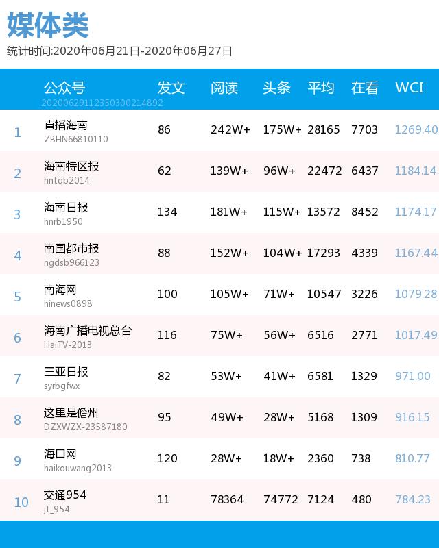
Task: Click 在看 value 8452
Action: (x=365, y=212)
